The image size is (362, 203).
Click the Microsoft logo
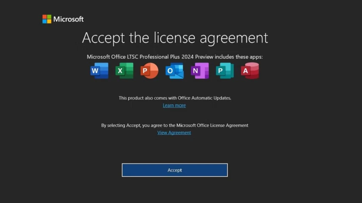(x=63, y=19)
